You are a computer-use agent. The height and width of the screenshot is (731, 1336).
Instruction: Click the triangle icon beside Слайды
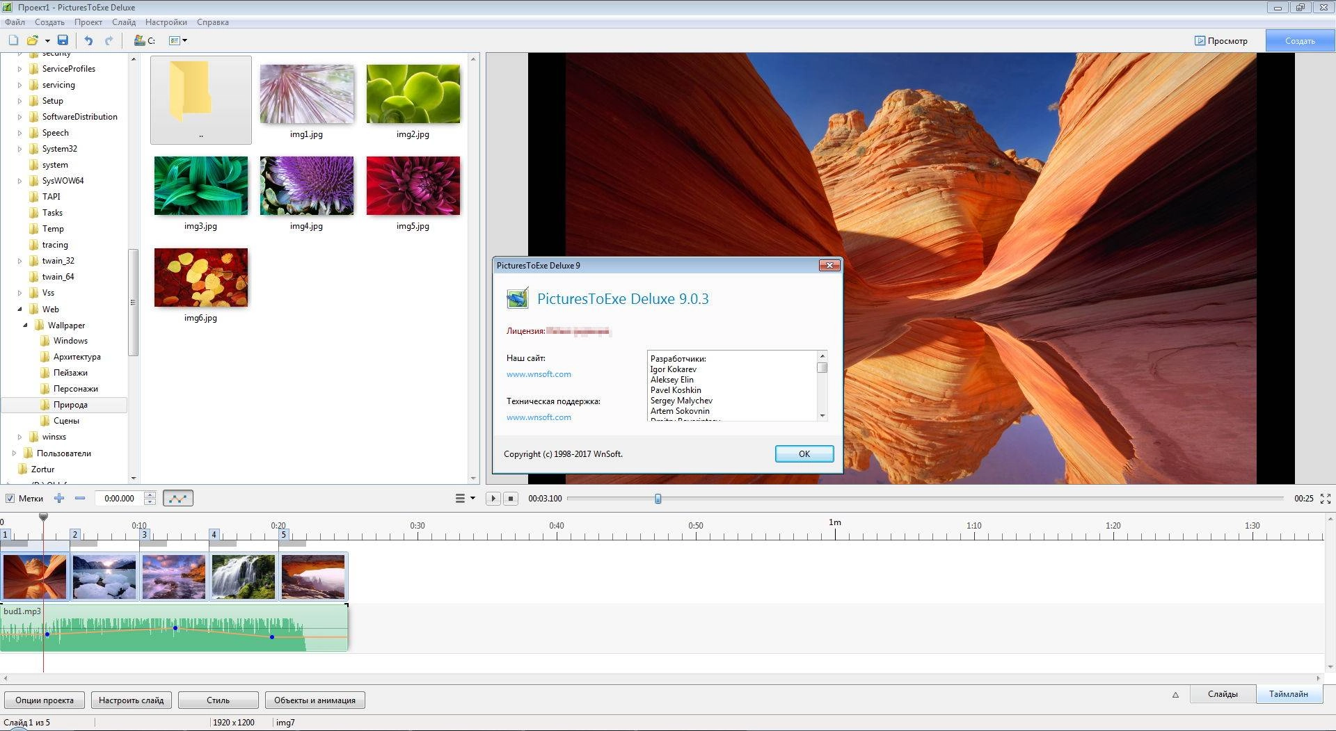tap(1175, 694)
